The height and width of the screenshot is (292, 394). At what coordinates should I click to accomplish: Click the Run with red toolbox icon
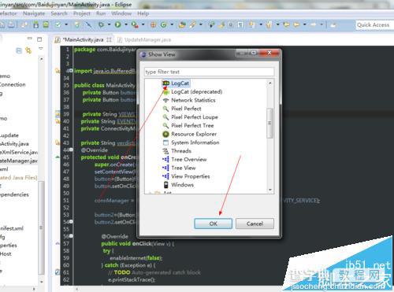[x=135, y=24]
